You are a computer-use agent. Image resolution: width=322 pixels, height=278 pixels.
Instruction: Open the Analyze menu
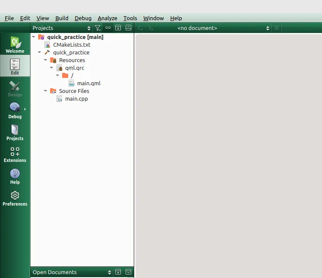107,18
